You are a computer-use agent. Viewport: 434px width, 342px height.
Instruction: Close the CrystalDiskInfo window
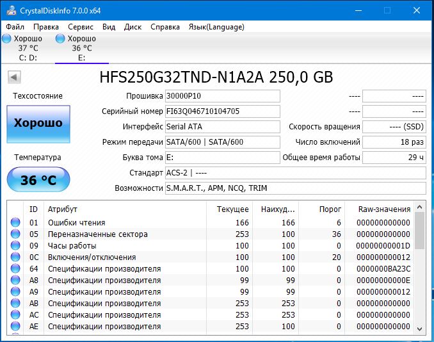pyautogui.click(x=417, y=10)
